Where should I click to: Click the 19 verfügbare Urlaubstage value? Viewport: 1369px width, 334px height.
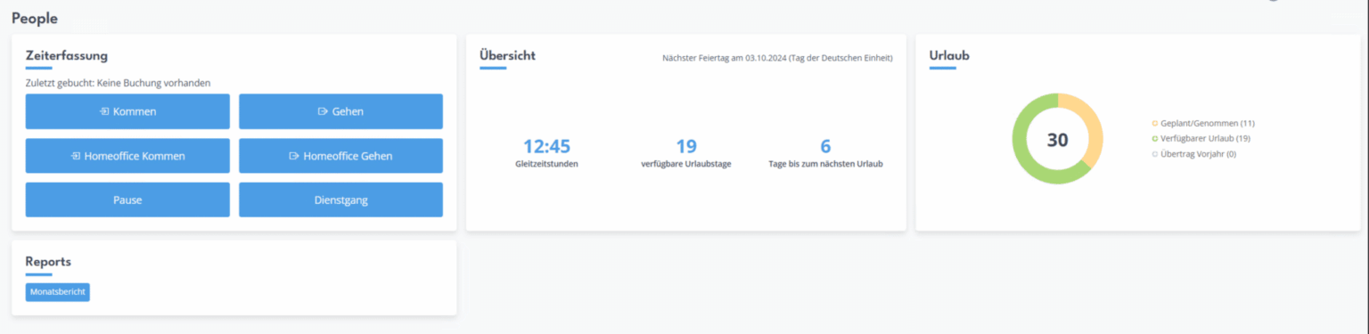pyautogui.click(x=686, y=146)
